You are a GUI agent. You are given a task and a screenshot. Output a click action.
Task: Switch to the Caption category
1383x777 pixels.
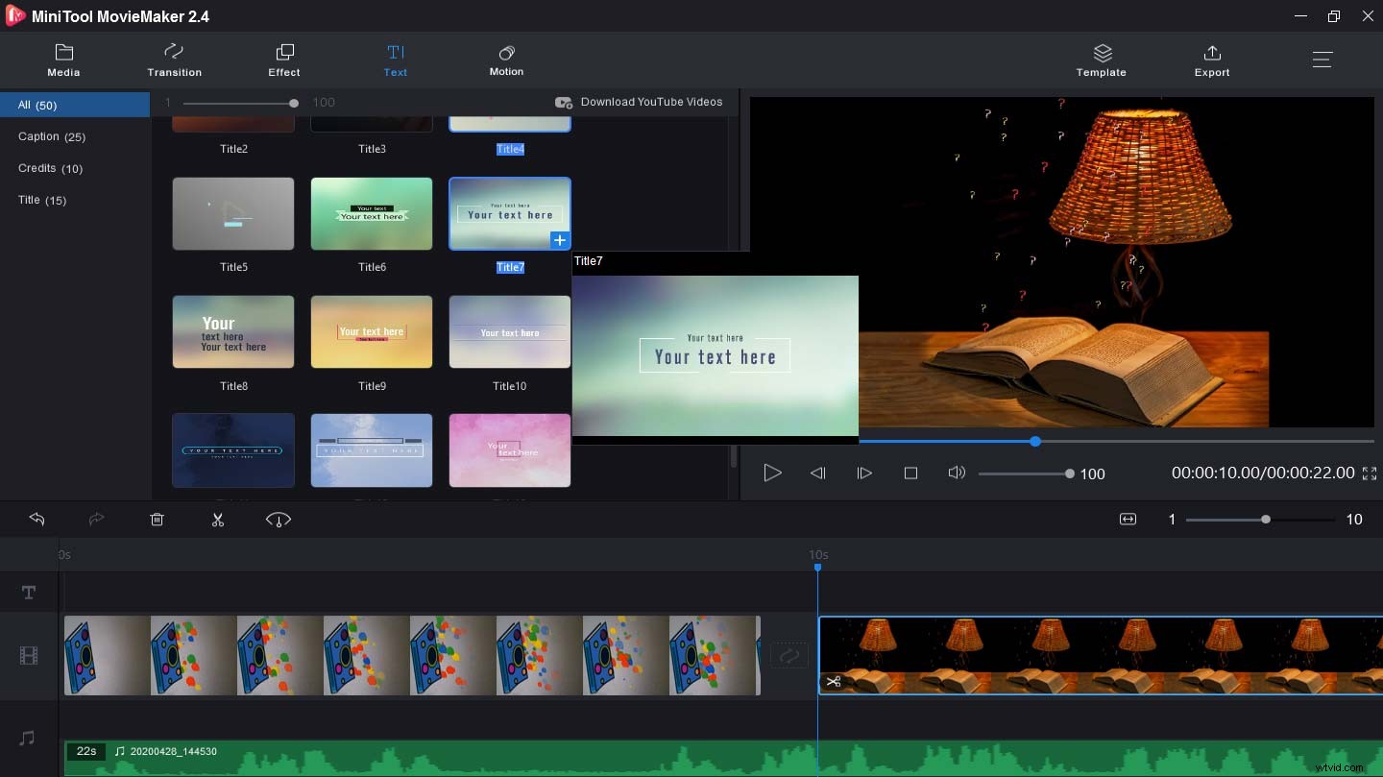pyautogui.click(x=51, y=136)
